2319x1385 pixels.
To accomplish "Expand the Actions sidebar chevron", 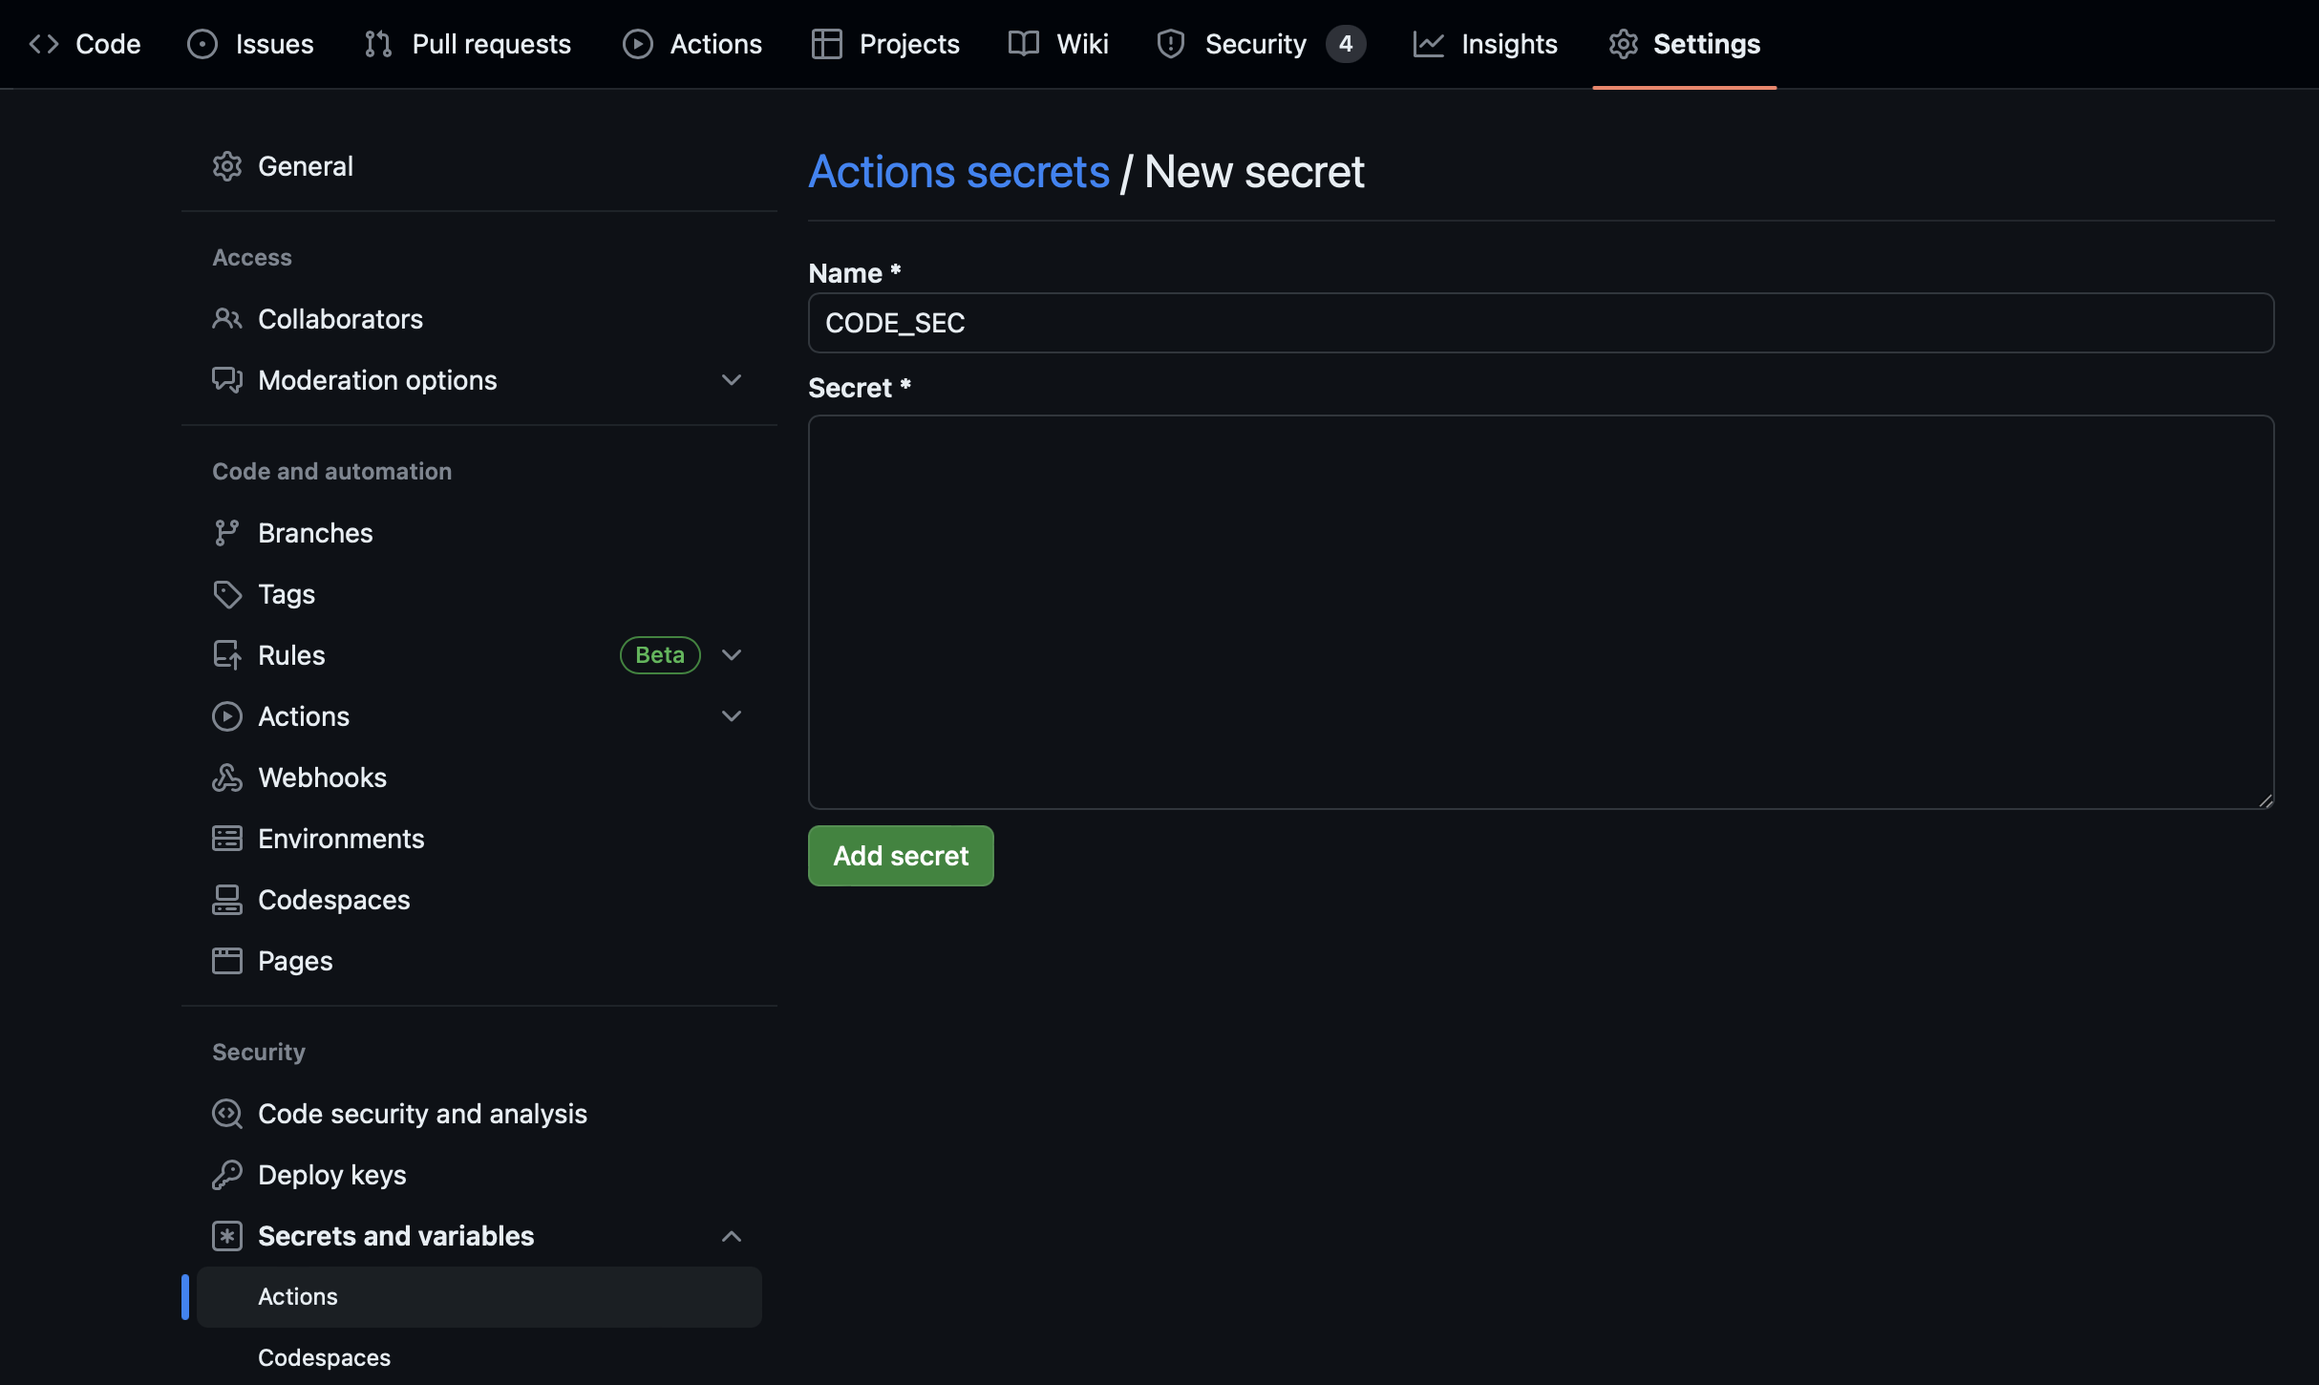I will coord(731,716).
